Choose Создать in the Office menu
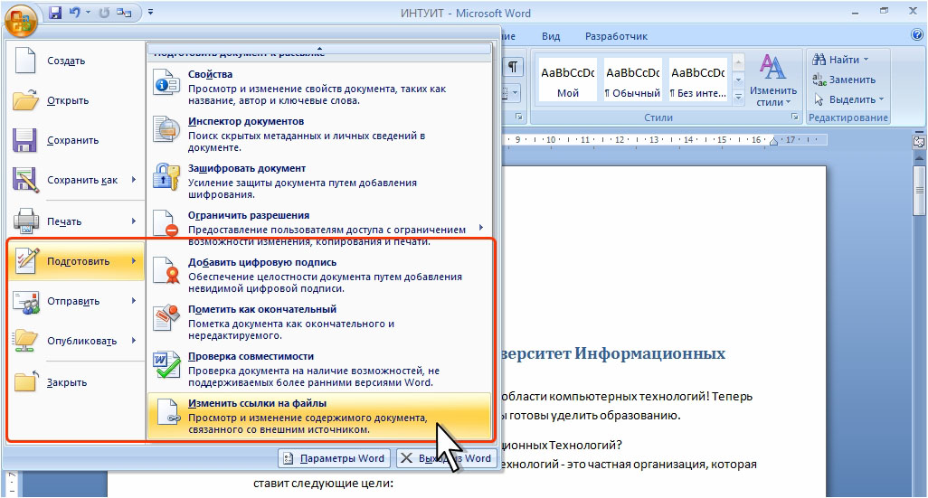The image size is (928, 498). (x=76, y=61)
